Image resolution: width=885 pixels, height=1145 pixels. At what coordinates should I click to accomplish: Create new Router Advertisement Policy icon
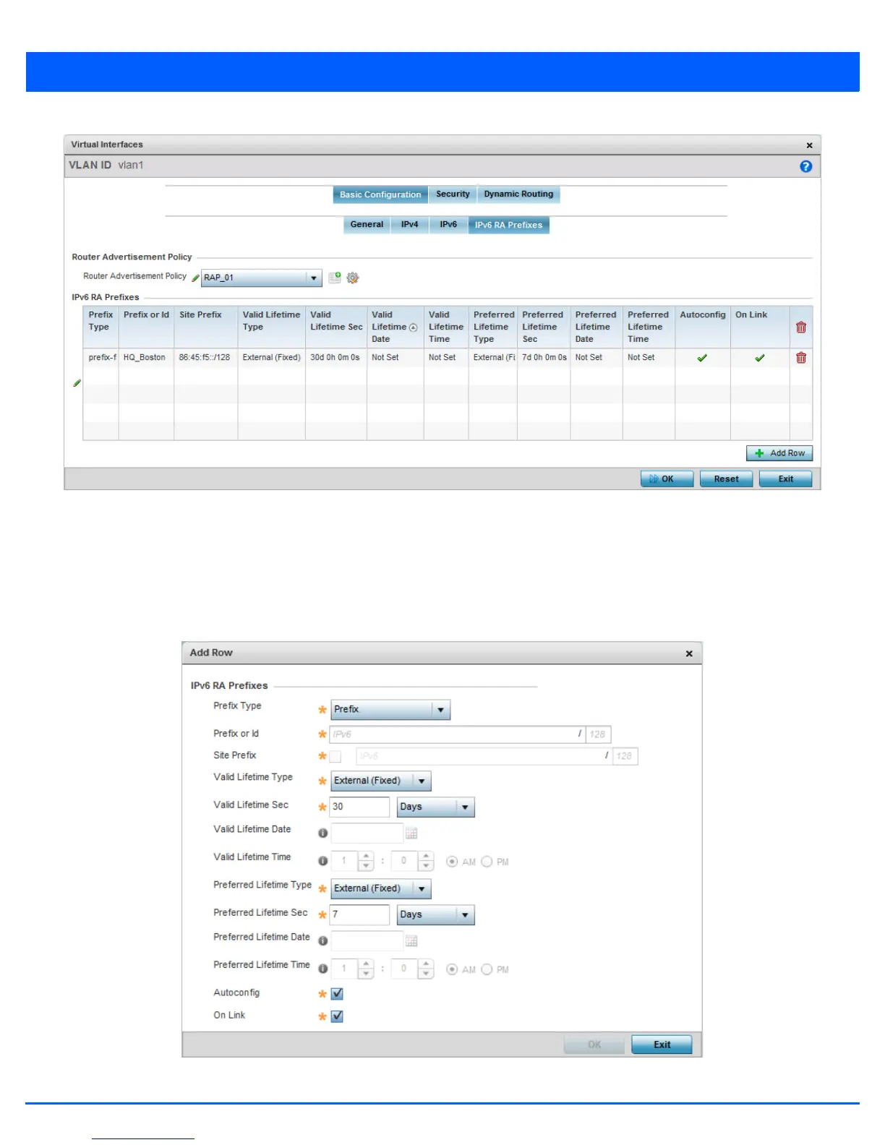tap(335, 278)
